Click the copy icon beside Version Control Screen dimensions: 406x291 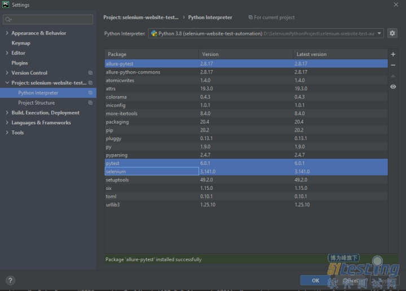click(x=90, y=73)
